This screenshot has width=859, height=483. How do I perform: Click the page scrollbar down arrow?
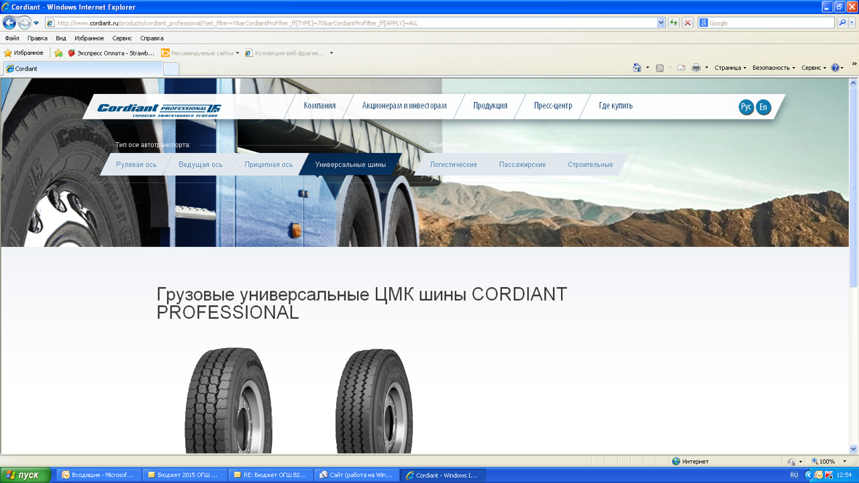pos(854,449)
